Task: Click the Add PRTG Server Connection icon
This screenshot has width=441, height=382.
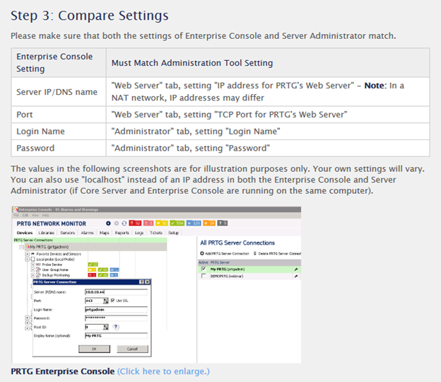Action: (202, 253)
